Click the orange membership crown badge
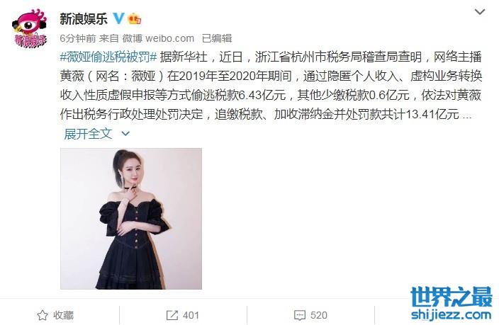Screen dimensions: 499x325 (134, 18)
